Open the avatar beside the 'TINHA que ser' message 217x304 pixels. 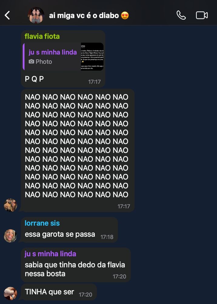[10, 294]
